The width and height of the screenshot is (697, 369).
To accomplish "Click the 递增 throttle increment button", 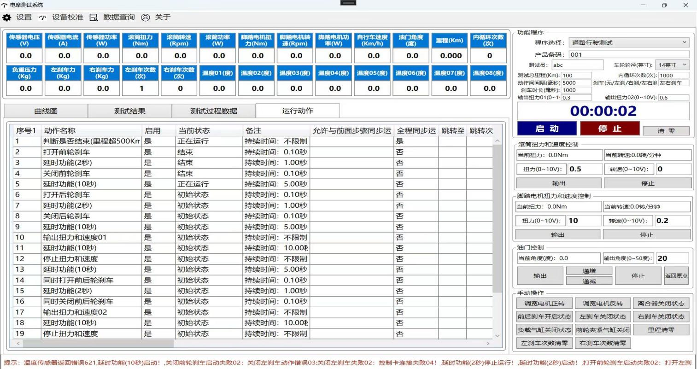I will (x=589, y=271).
